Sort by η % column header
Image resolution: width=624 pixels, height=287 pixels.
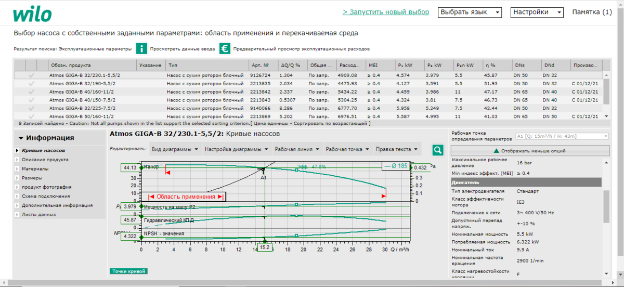point(497,66)
